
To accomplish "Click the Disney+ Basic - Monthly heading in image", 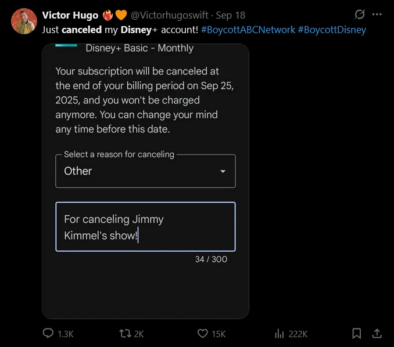I will pyautogui.click(x=139, y=48).
